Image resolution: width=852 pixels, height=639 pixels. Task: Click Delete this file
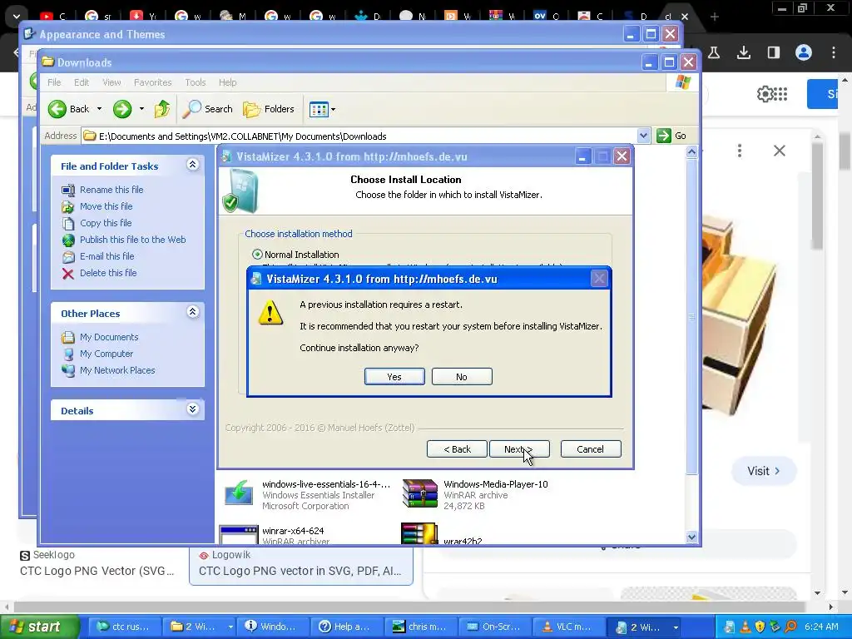coord(108,273)
